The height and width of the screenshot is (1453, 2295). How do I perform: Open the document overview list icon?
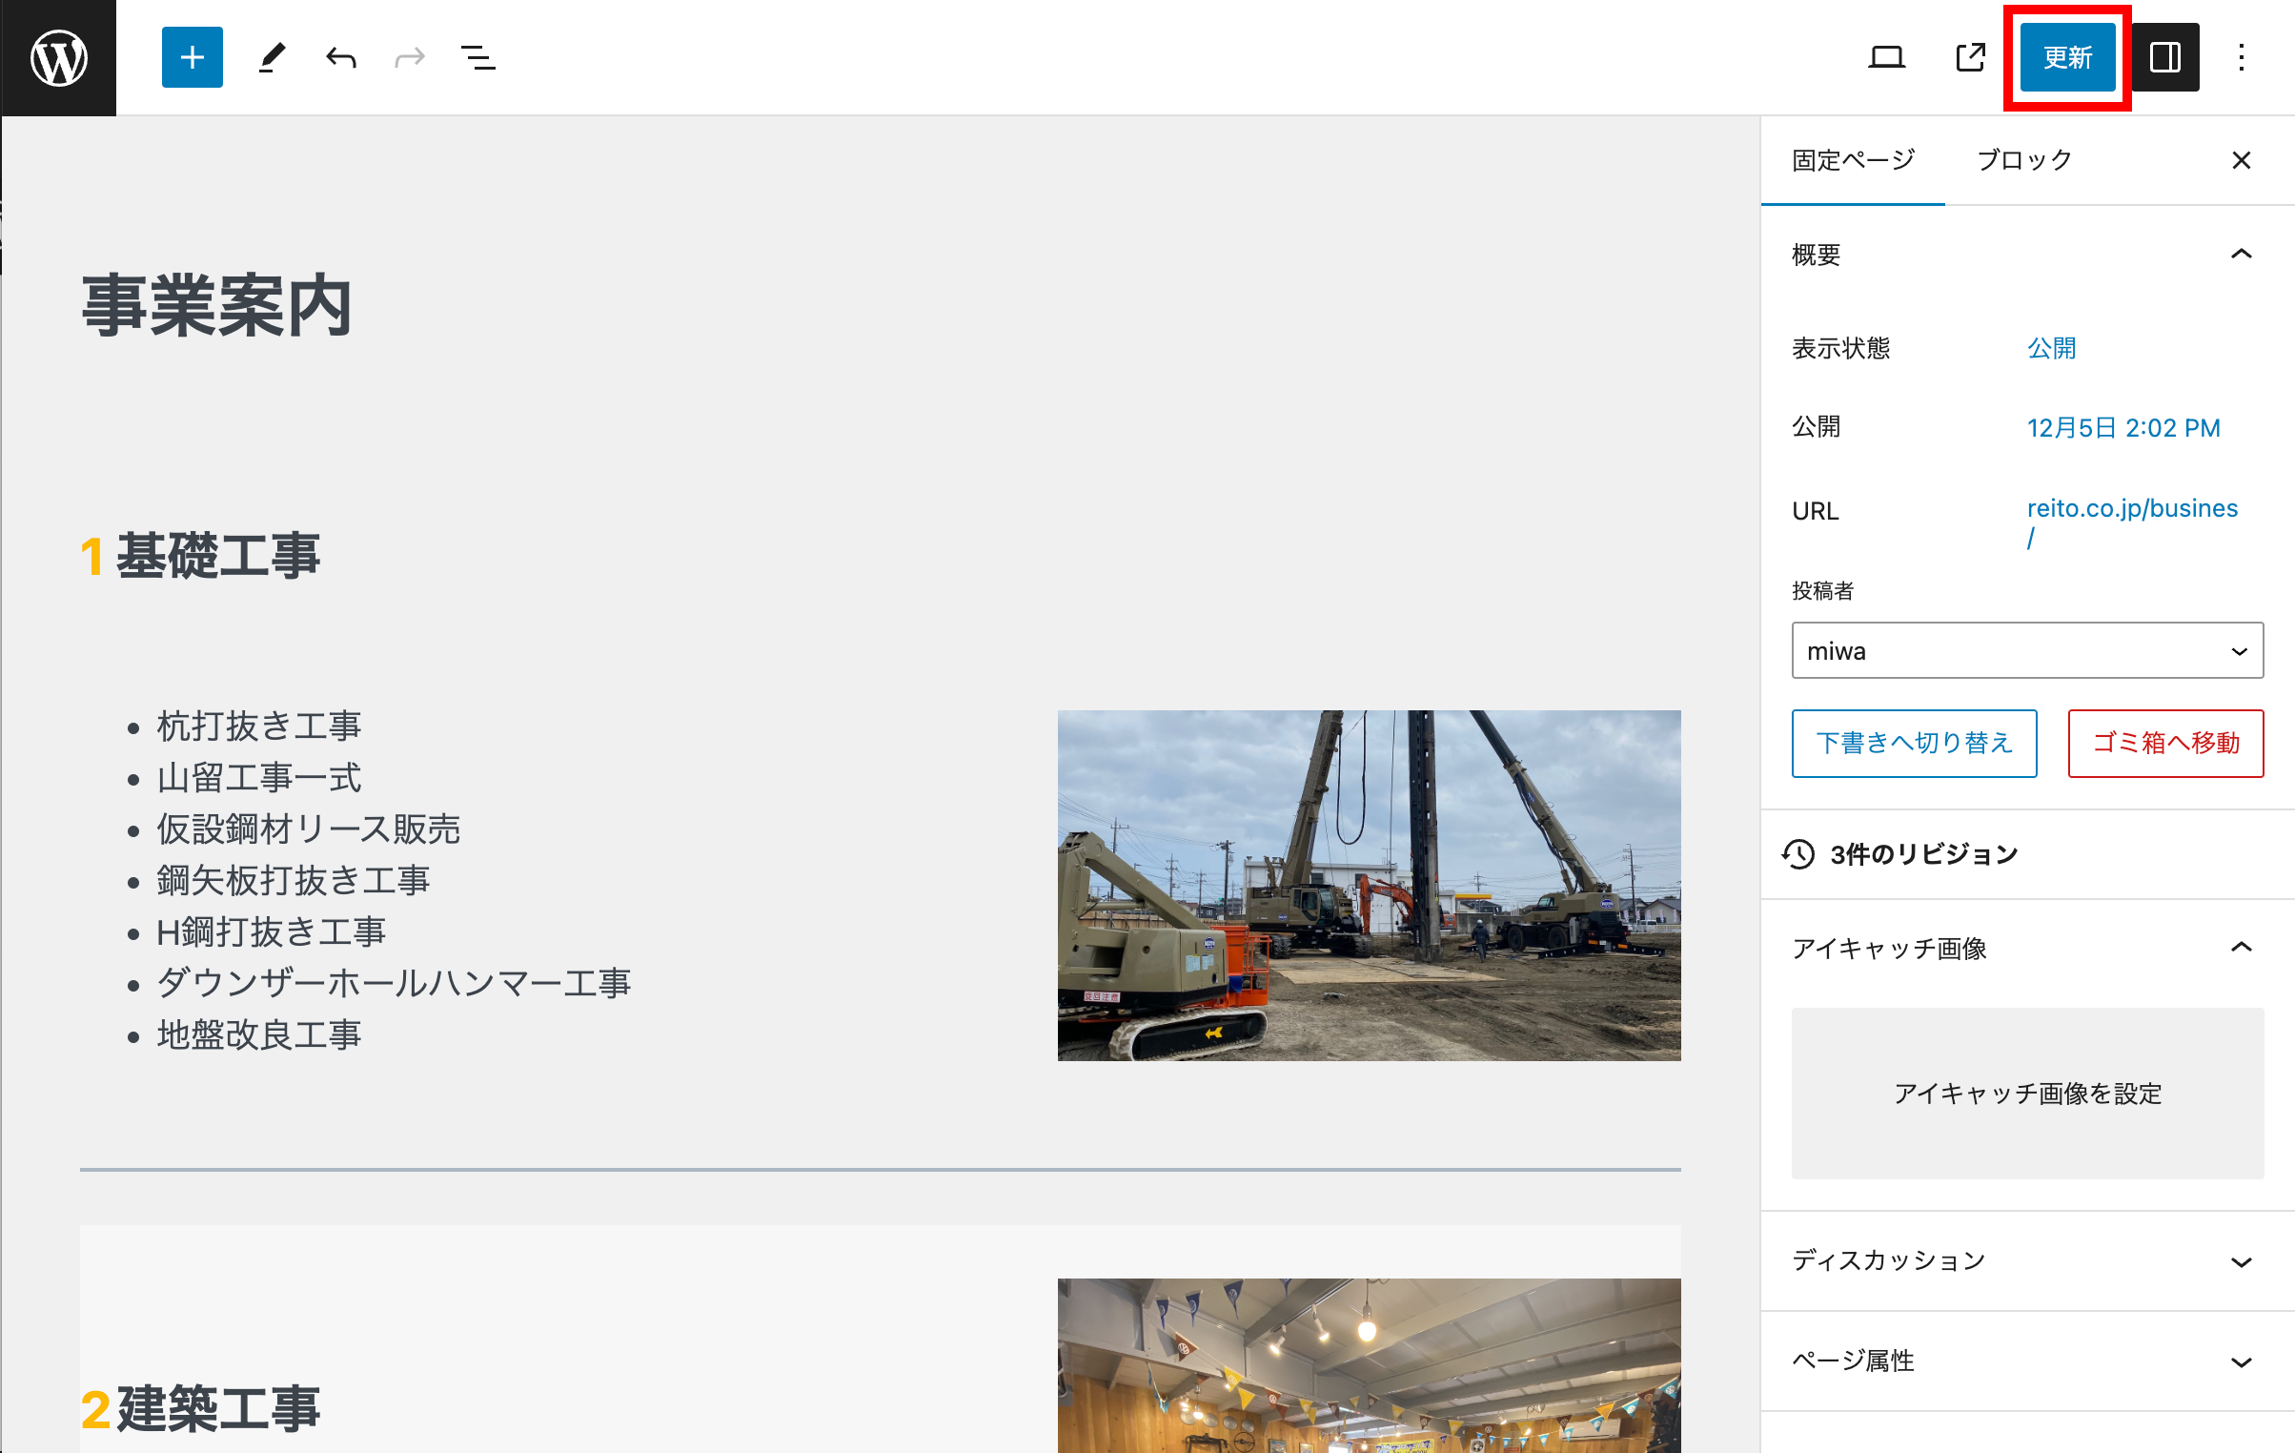click(x=477, y=57)
